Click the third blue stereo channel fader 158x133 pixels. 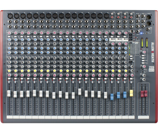[125, 95]
